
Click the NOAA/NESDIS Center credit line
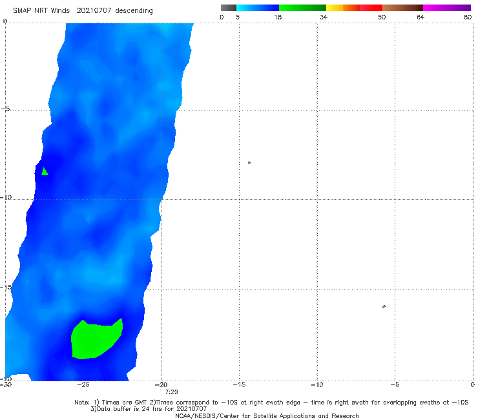point(267,416)
